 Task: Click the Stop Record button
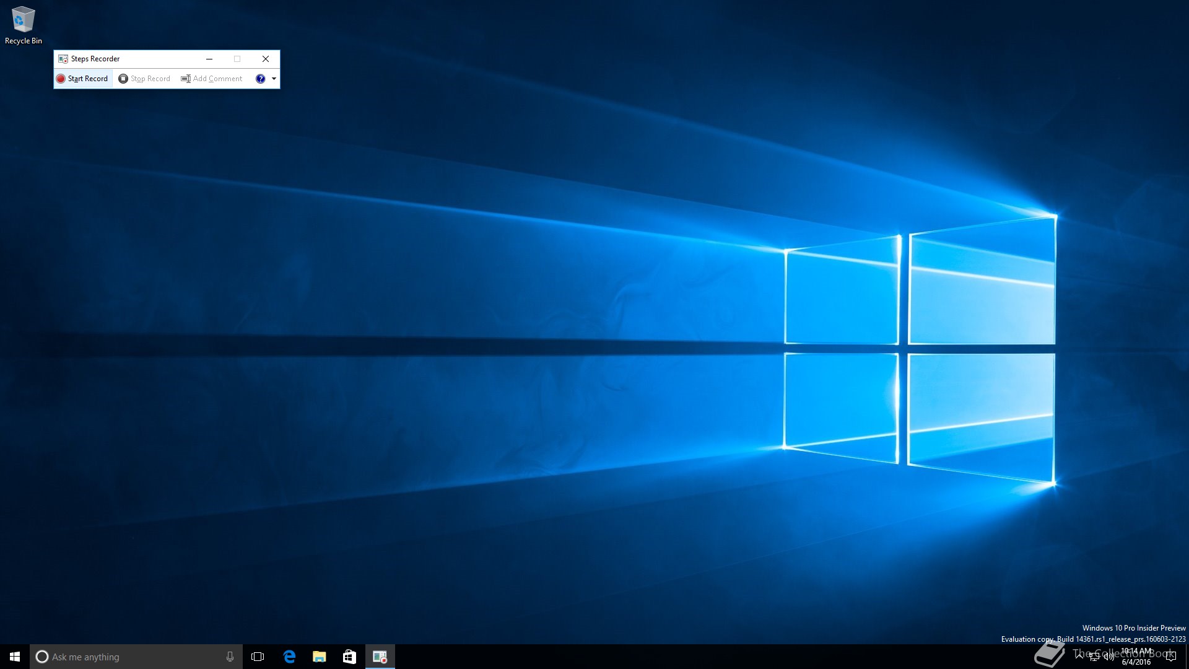(x=144, y=79)
